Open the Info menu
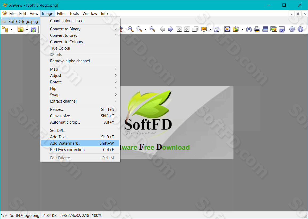The width and height of the screenshot is (308, 219). pos(104,13)
